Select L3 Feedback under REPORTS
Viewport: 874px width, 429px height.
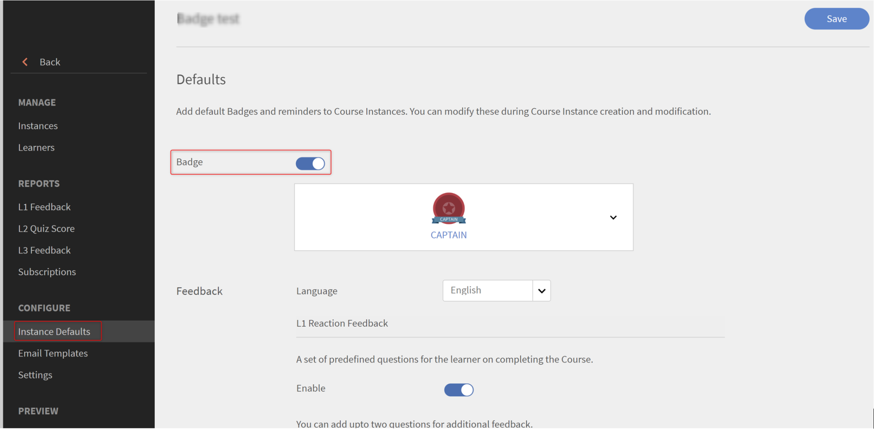click(44, 250)
